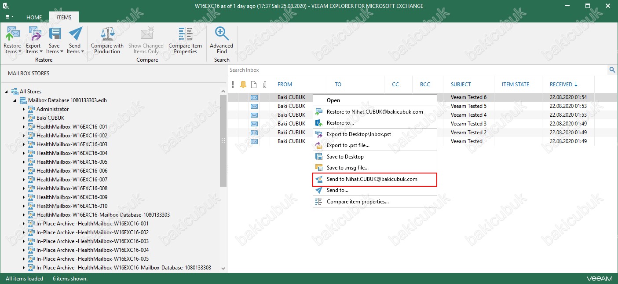Select the HealthMailbox-W16EXC16-003 tree item

coord(72,144)
